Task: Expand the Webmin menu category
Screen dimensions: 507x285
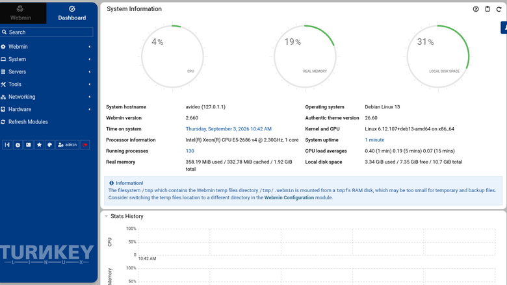Action: click(47, 47)
